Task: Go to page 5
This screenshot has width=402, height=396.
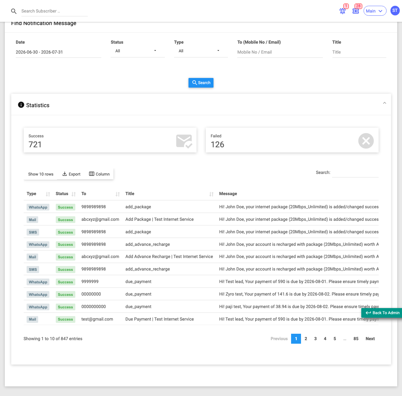Action: click(x=335, y=339)
